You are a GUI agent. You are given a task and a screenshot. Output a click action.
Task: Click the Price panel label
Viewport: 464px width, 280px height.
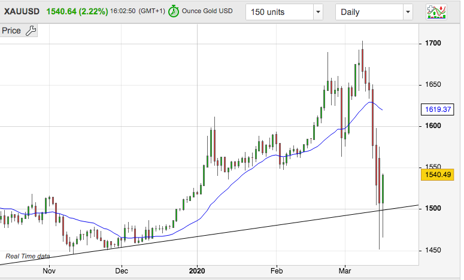point(11,31)
